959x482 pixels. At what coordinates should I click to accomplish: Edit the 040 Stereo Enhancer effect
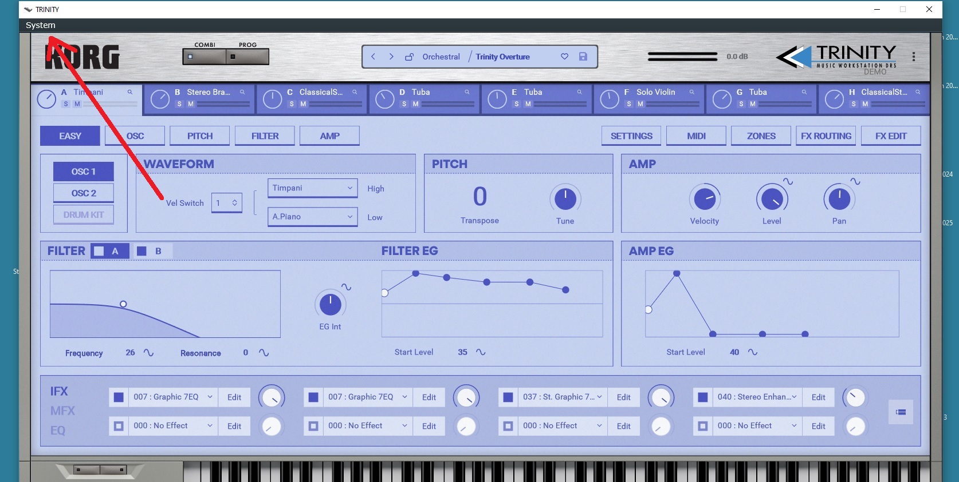[819, 397]
